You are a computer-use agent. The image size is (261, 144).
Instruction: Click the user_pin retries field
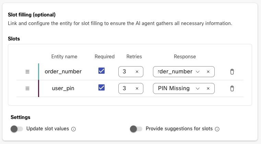point(126,88)
